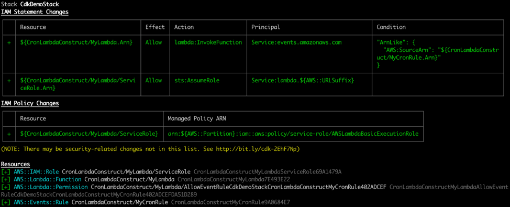Click the Action column header
The height and width of the screenshot is (207, 510).
click(x=184, y=27)
